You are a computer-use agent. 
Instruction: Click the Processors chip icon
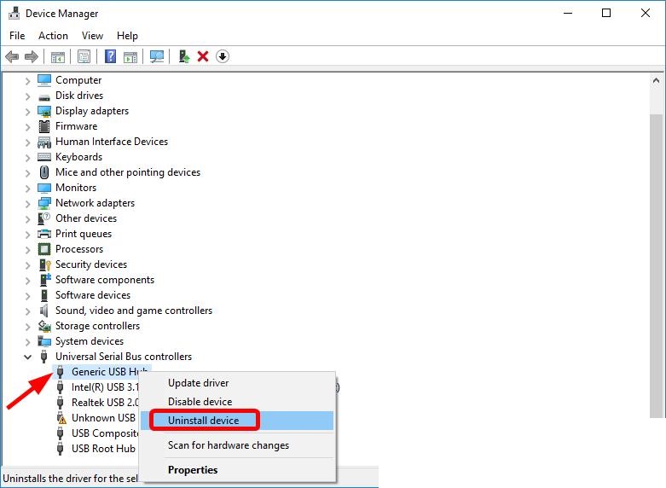[44, 249]
